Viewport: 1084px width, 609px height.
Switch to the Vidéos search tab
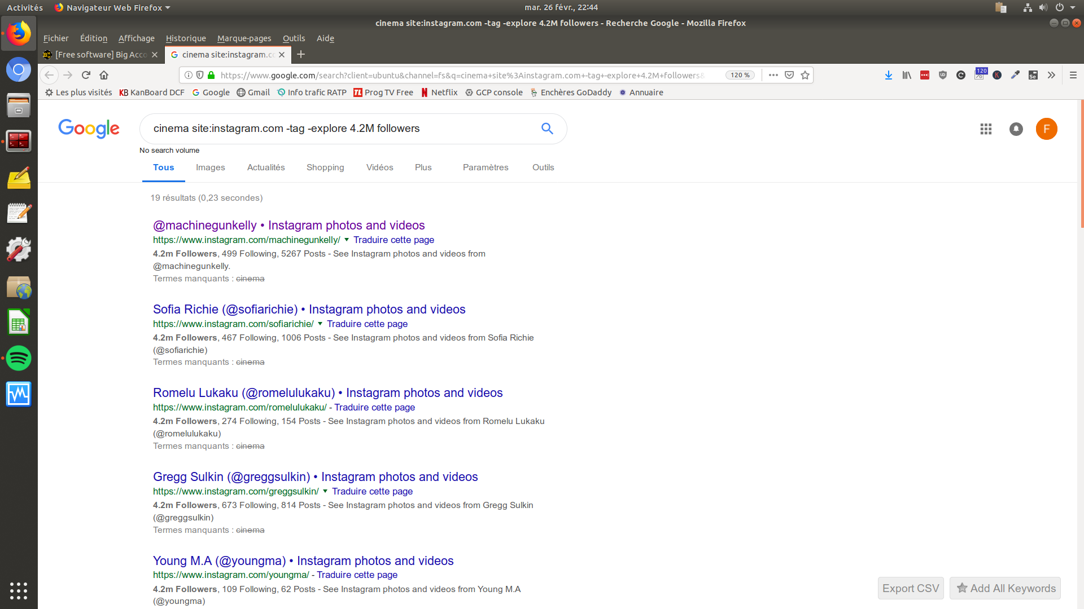380,167
